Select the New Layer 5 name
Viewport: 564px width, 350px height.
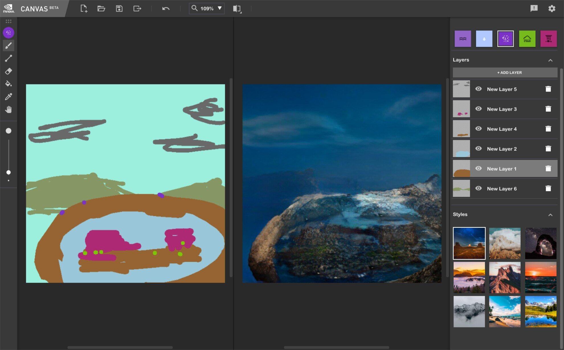click(x=502, y=89)
